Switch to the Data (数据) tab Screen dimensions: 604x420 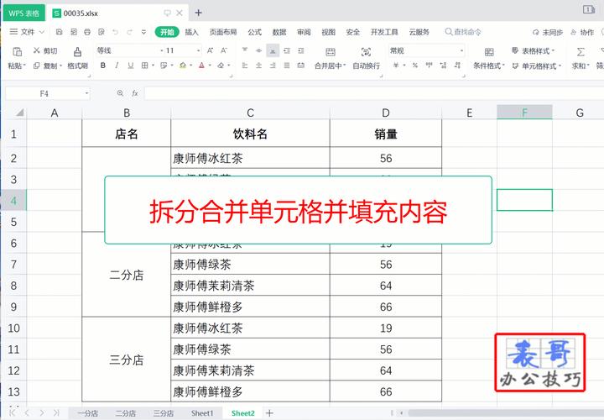pyautogui.click(x=279, y=32)
